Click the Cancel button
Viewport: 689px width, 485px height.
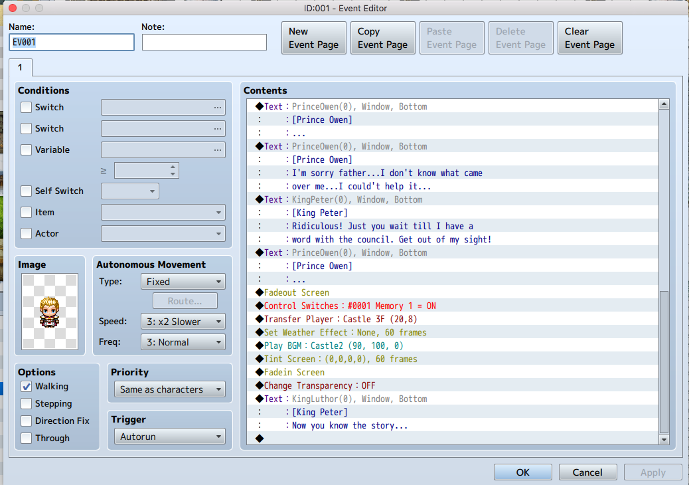point(587,472)
